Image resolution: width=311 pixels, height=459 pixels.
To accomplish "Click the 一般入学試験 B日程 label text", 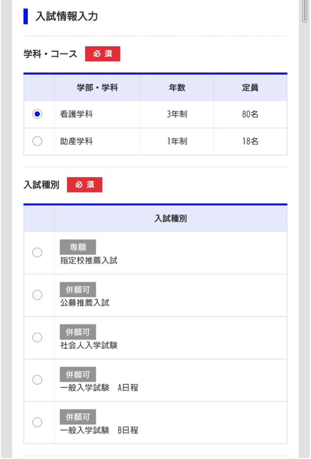I will tap(99, 430).
